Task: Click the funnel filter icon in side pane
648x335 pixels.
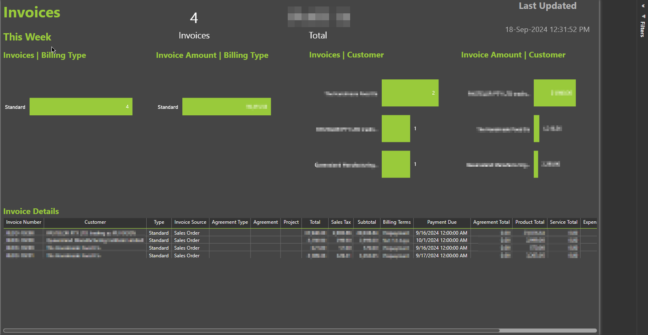Action: [x=643, y=16]
